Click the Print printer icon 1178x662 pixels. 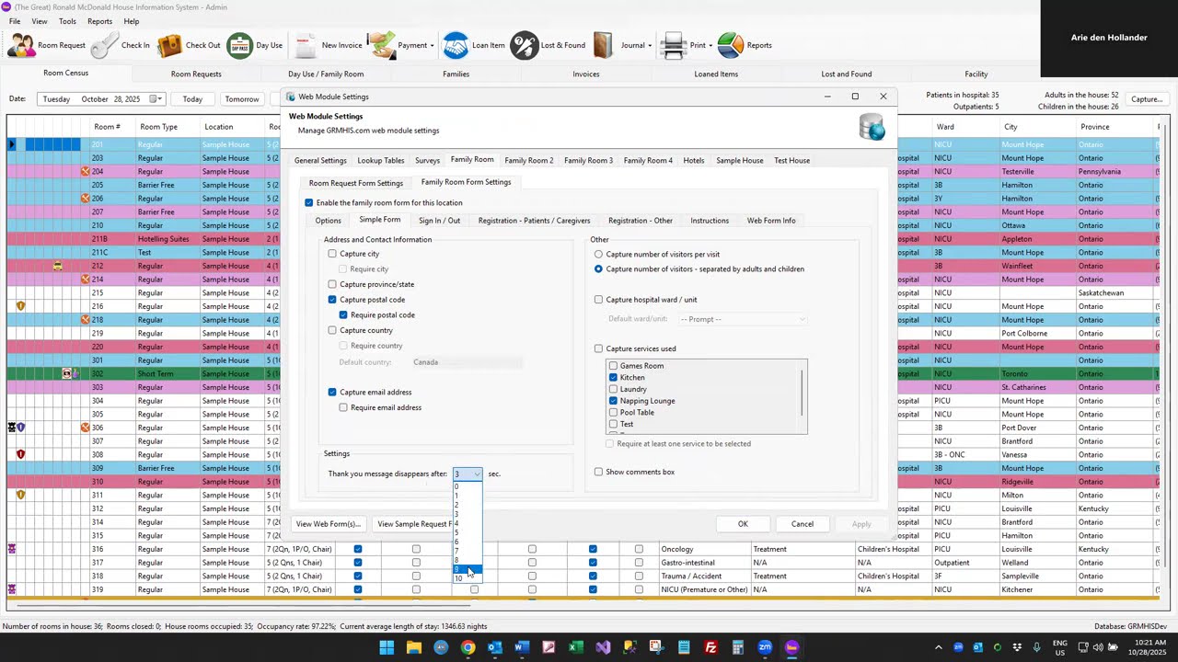pyautogui.click(x=674, y=45)
